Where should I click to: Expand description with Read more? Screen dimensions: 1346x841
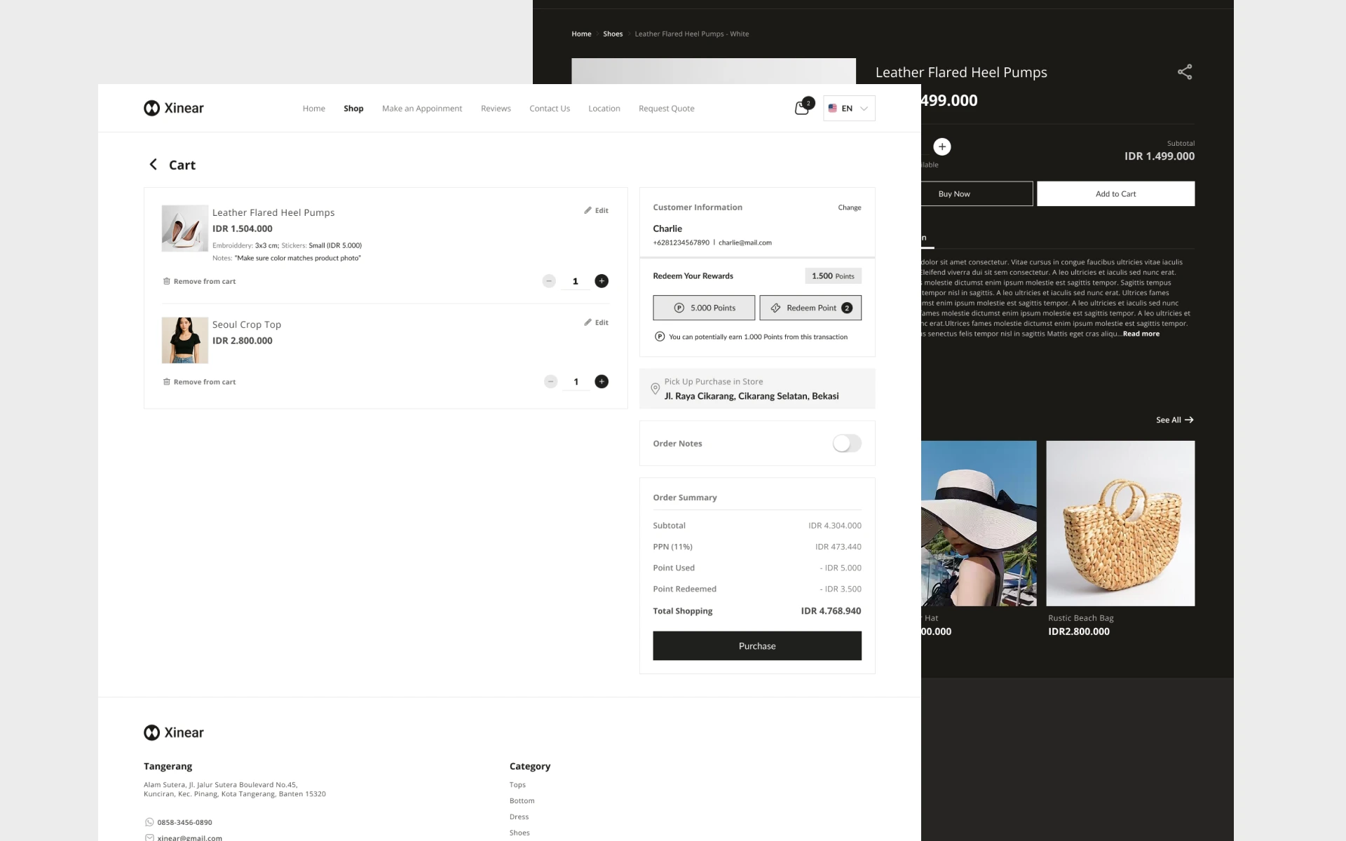point(1141,334)
